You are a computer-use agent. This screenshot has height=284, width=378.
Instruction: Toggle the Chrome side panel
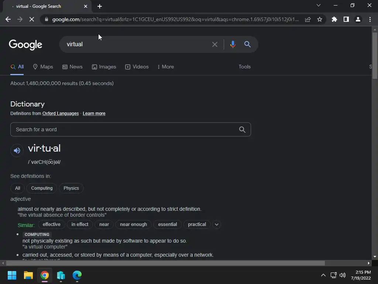pos(346,19)
